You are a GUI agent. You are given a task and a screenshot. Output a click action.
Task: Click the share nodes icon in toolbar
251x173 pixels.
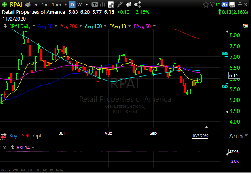[x=138, y=5]
